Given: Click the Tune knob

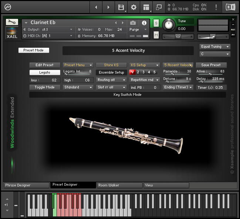Looking at the screenshot, I should [169, 25].
